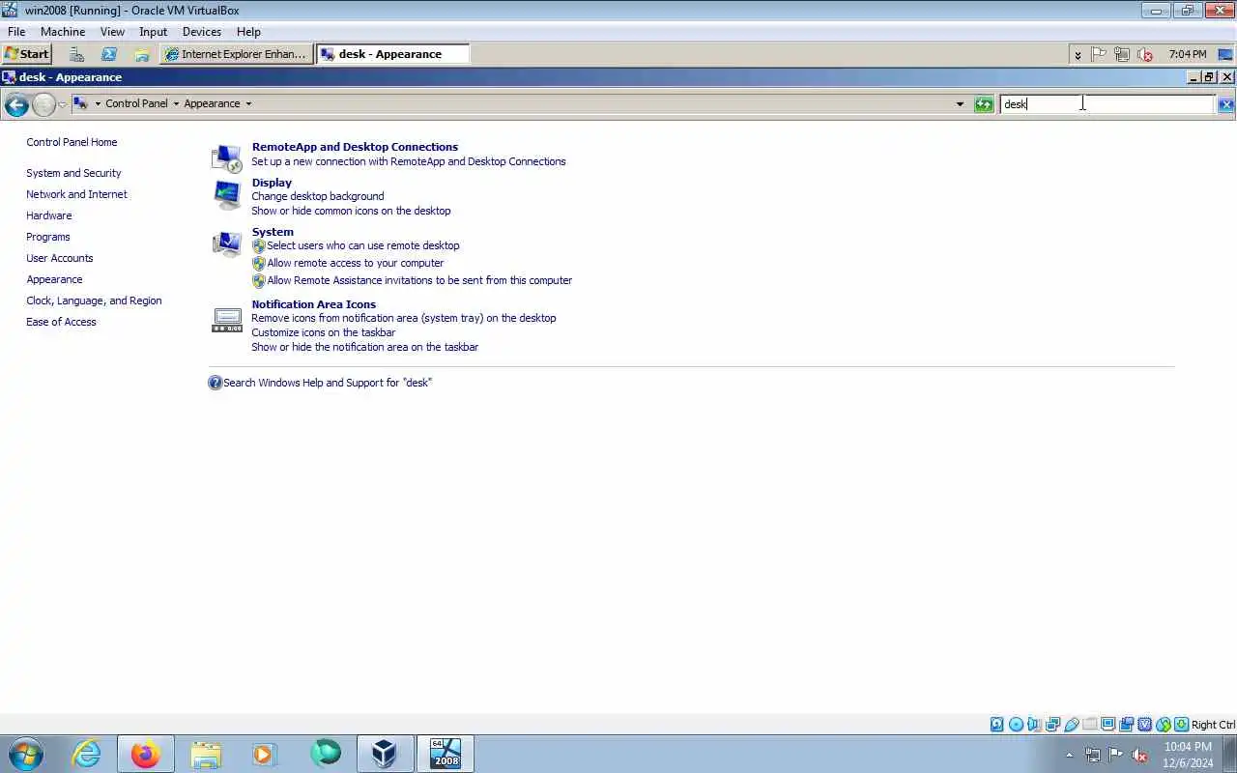Click Show or hide common icons on desktop
This screenshot has width=1237, height=773.
351,211
